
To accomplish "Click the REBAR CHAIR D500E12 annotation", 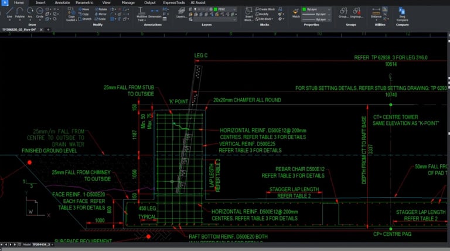I will point(300,169).
